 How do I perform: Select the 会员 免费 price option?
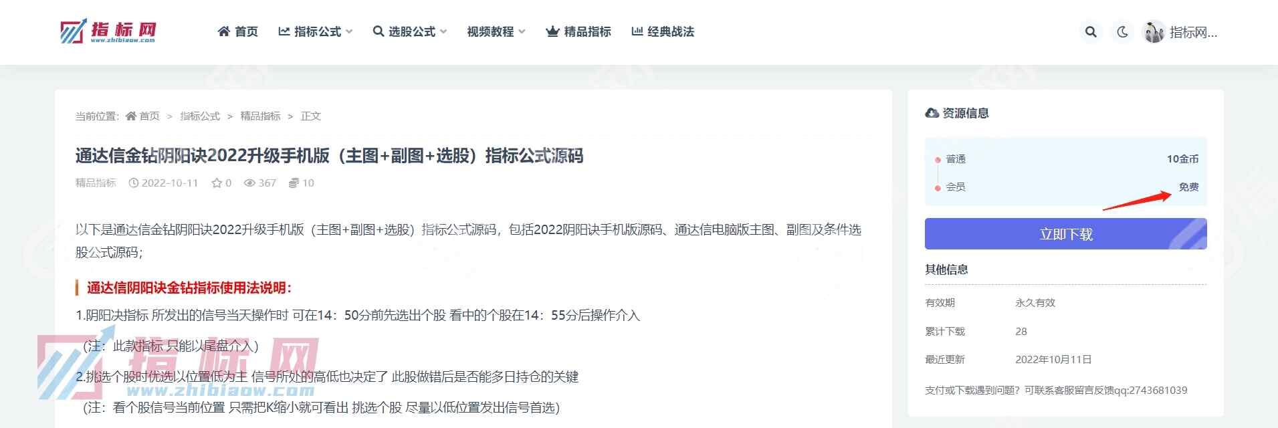tap(1066, 187)
